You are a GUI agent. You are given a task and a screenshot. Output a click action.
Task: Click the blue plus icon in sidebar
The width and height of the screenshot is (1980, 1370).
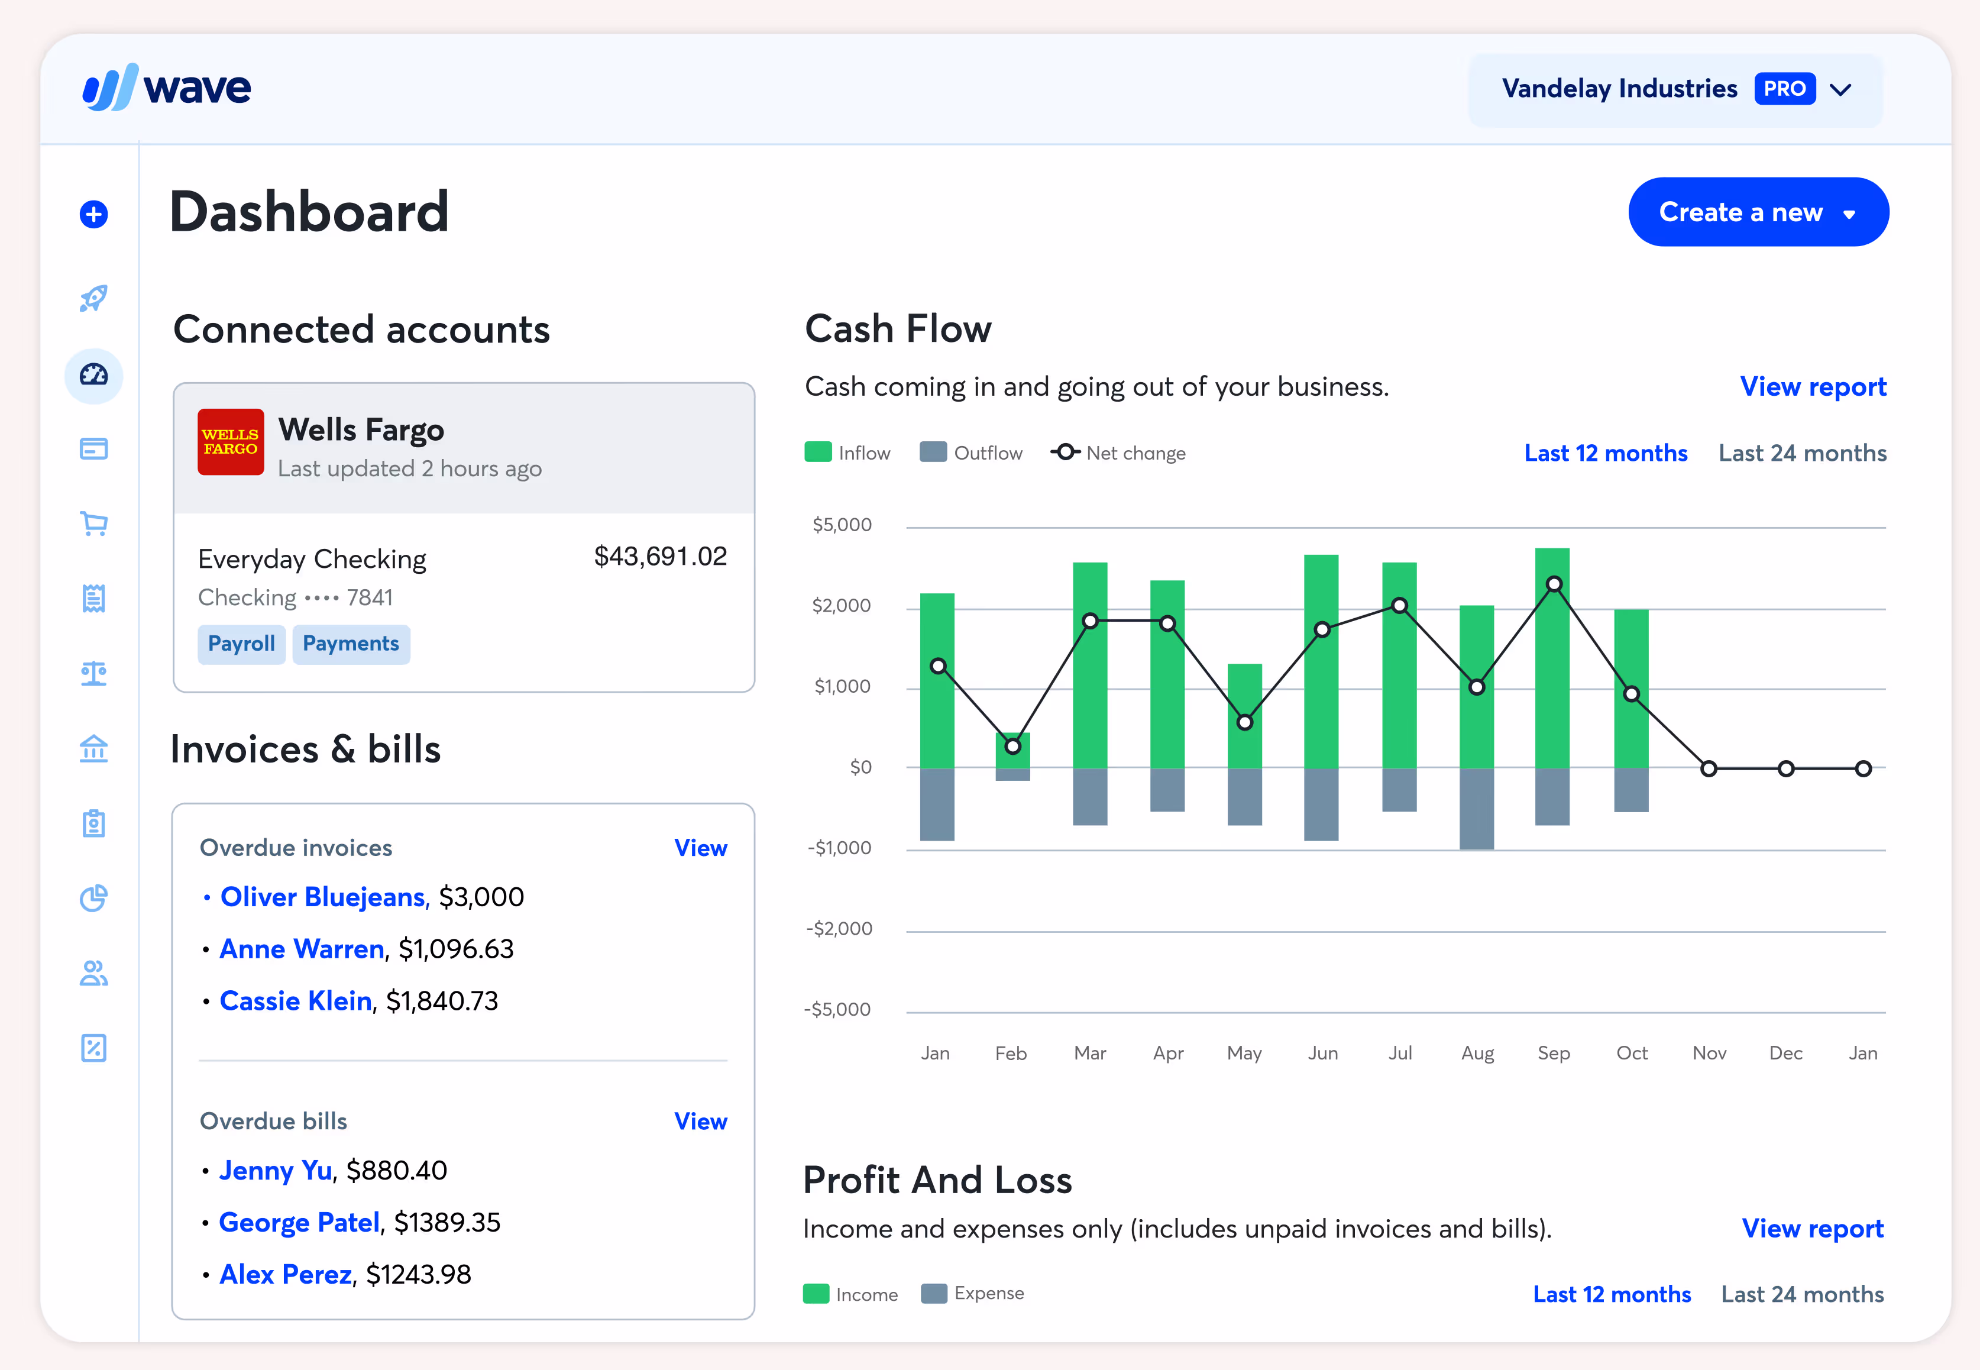click(x=93, y=214)
